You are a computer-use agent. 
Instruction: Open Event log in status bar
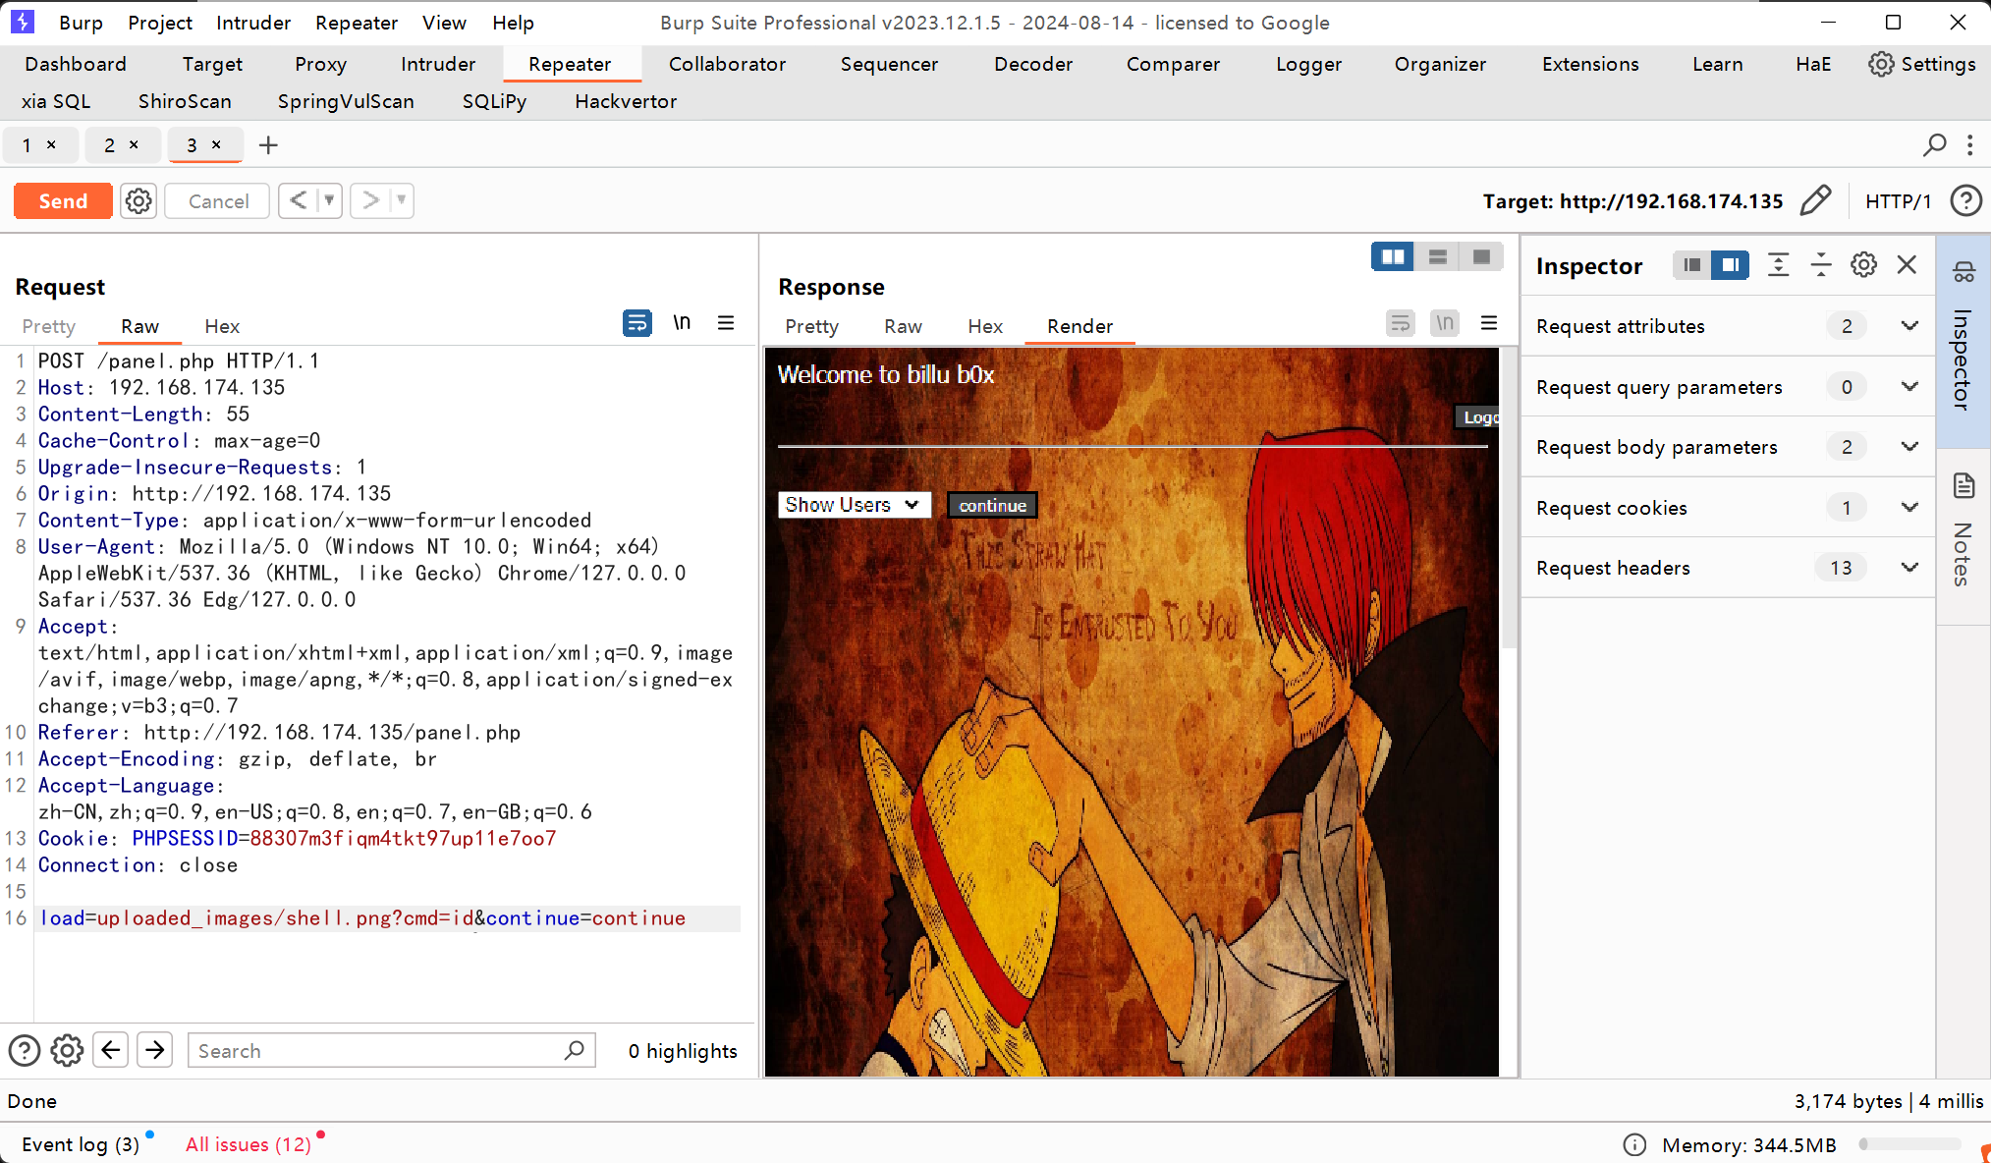coord(81,1144)
